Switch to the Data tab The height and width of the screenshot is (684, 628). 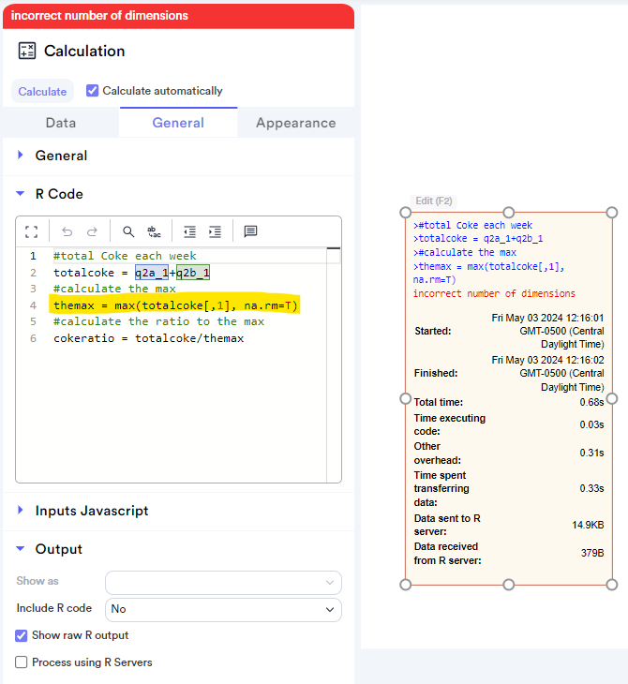tap(61, 123)
